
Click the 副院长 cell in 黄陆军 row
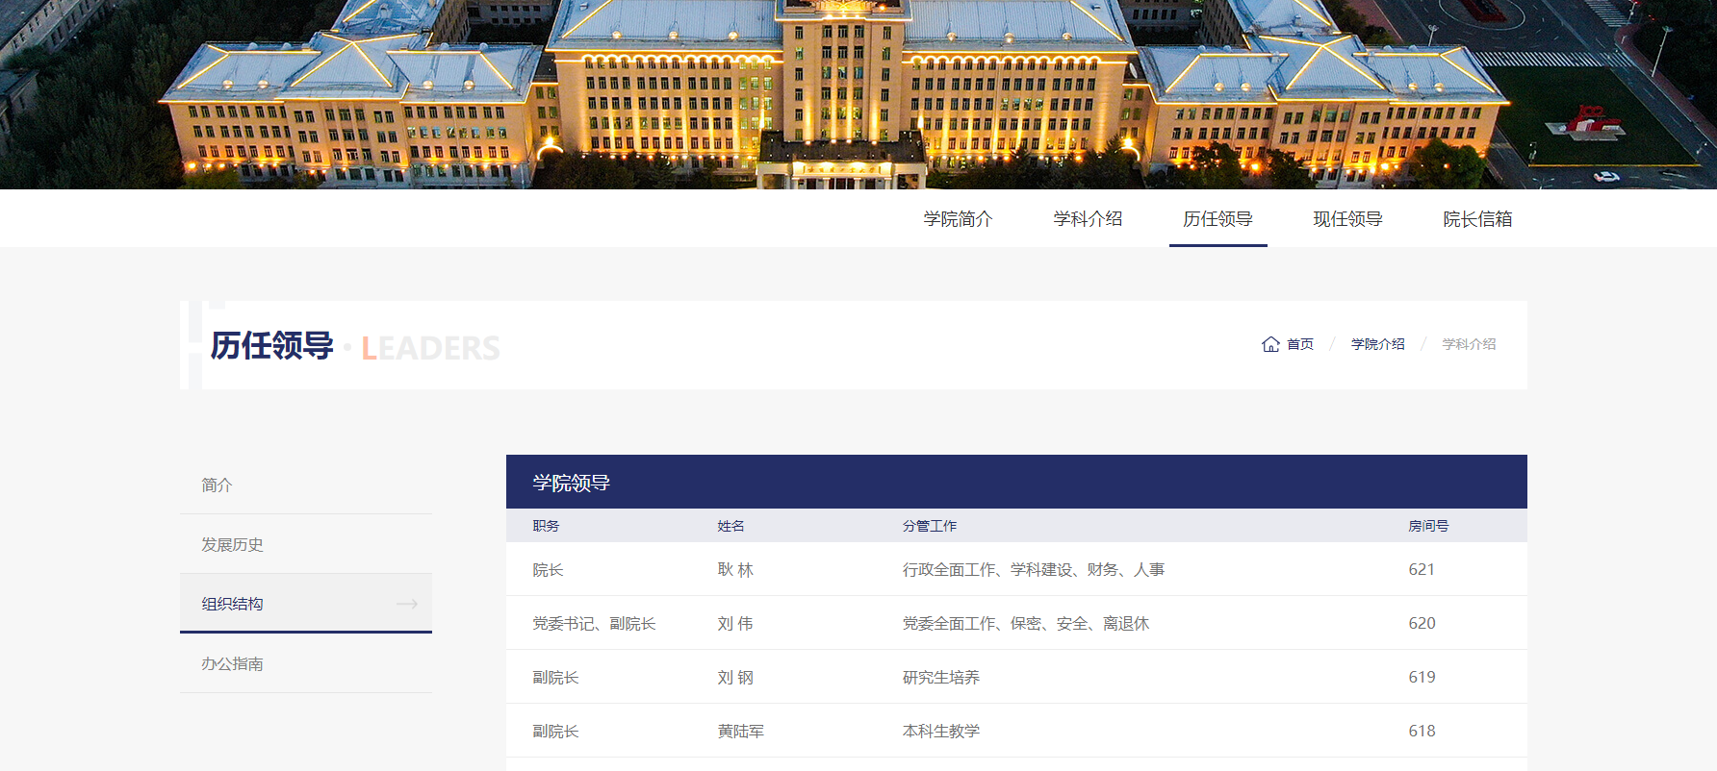[x=555, y=732]
